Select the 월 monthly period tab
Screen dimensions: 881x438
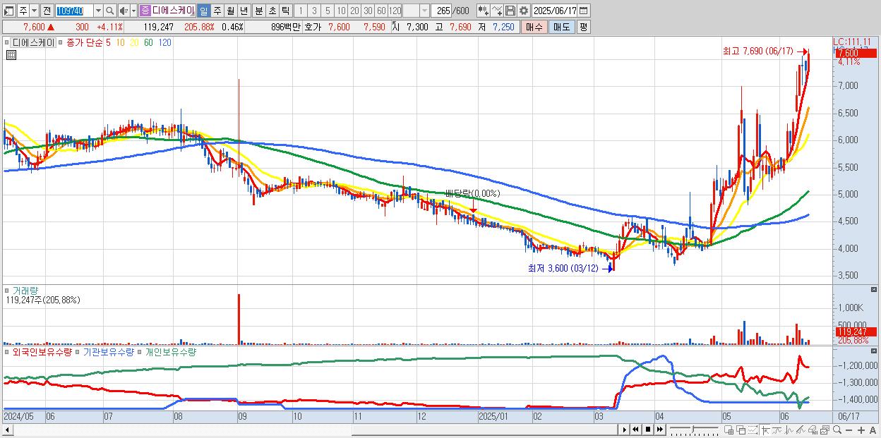click(x=230, y=11)
